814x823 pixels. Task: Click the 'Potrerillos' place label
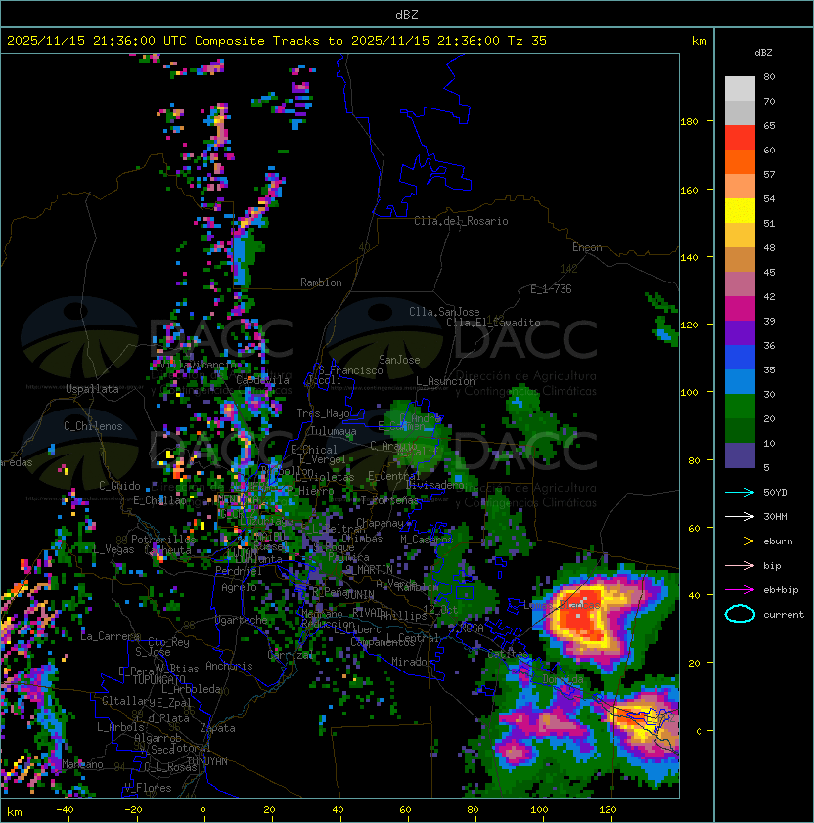click(x=163, y=540)
